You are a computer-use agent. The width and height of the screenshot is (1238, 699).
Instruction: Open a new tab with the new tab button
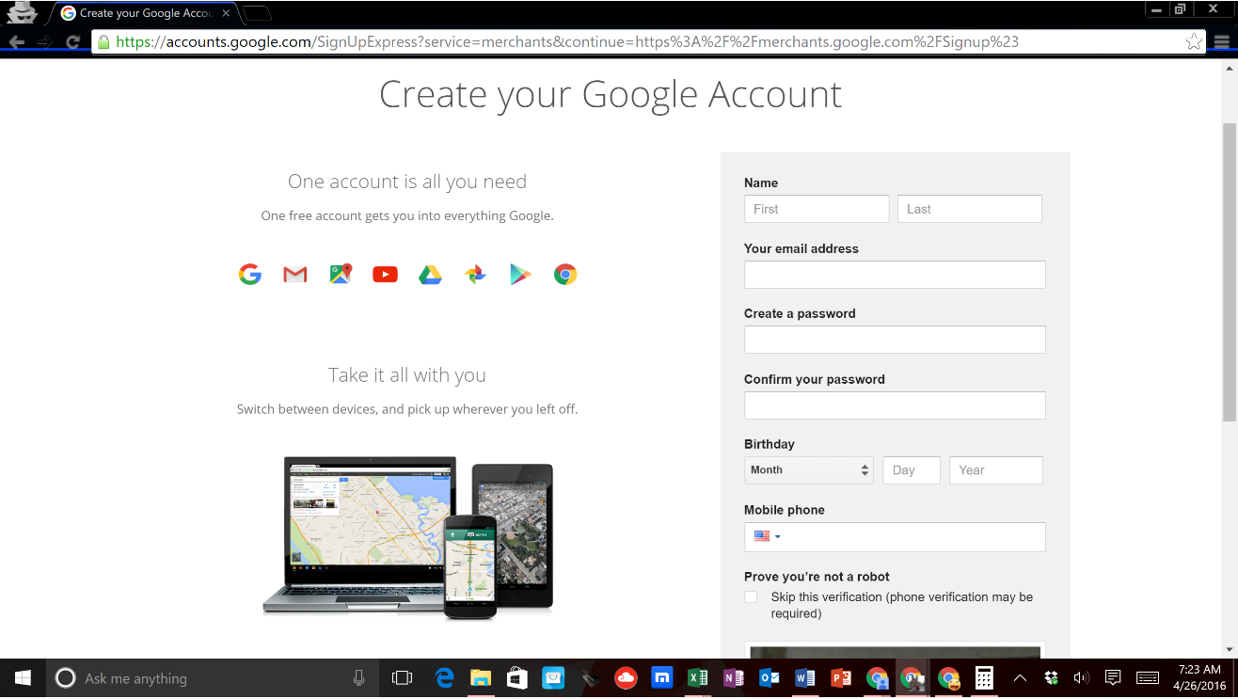tap(257, 13)
